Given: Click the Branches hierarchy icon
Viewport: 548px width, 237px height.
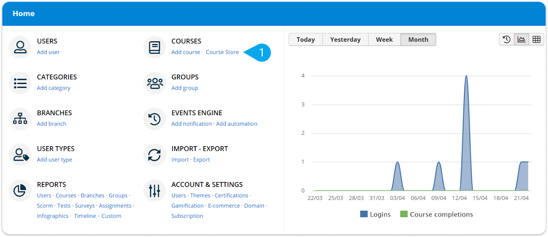Looking at the screenshot, I should pos(20,119).
